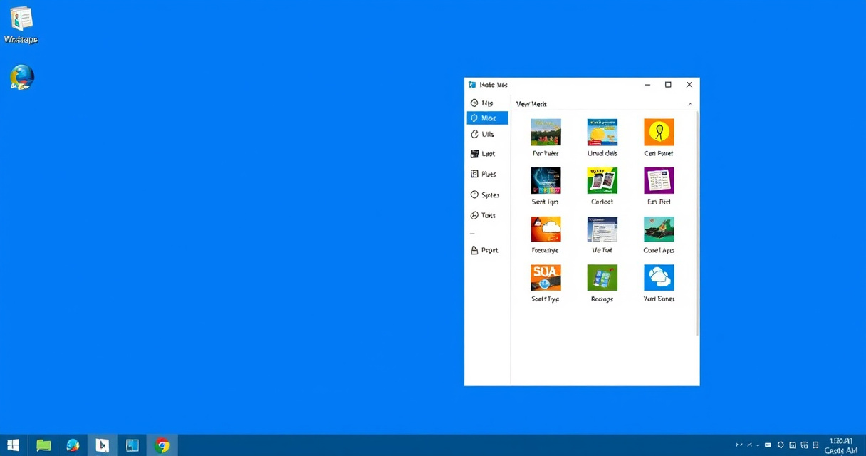
Task: Click the 'Prget' lock item in sidebar
Action: pos(487,250)
